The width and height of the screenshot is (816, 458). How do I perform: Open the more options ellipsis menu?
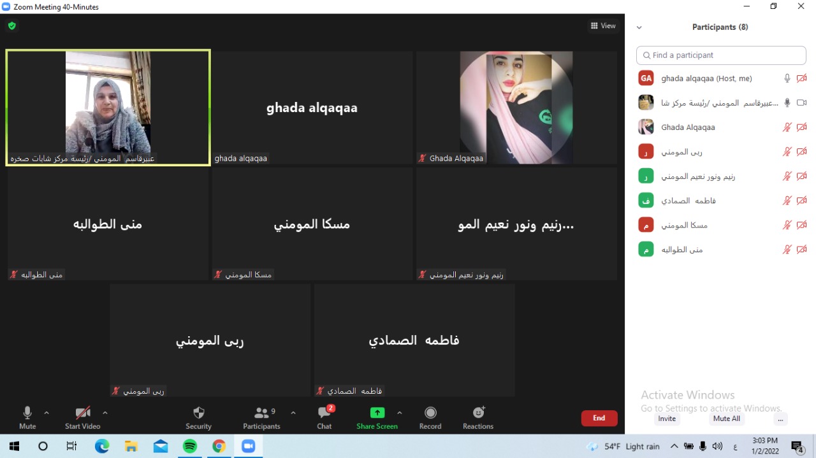click(780, 419)
